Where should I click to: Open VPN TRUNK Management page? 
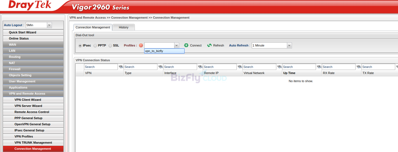tap(33, 143)
